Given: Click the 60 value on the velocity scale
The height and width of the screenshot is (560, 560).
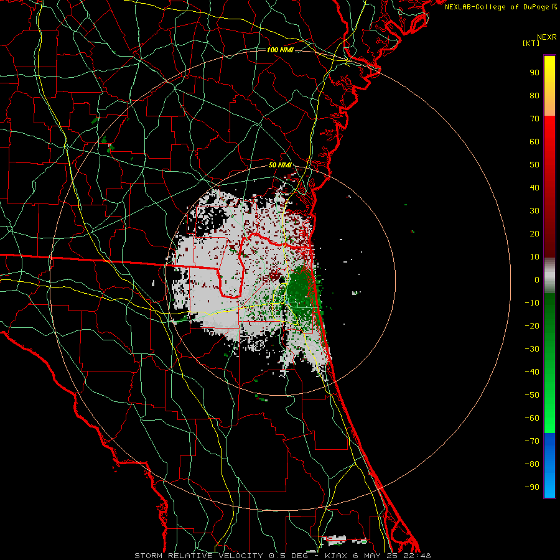Looking at the screenshot, I should [x=534, y=141].
